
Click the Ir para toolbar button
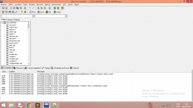click(x=57, y=12)
